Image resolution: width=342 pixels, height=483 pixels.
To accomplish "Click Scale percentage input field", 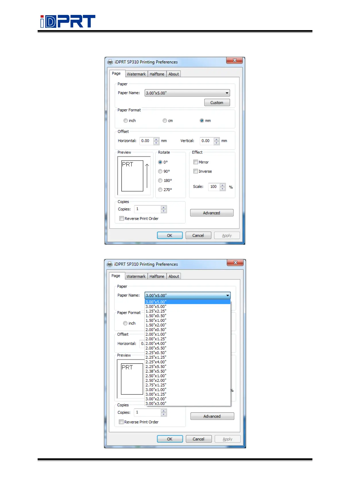I will tap(214, 187).
